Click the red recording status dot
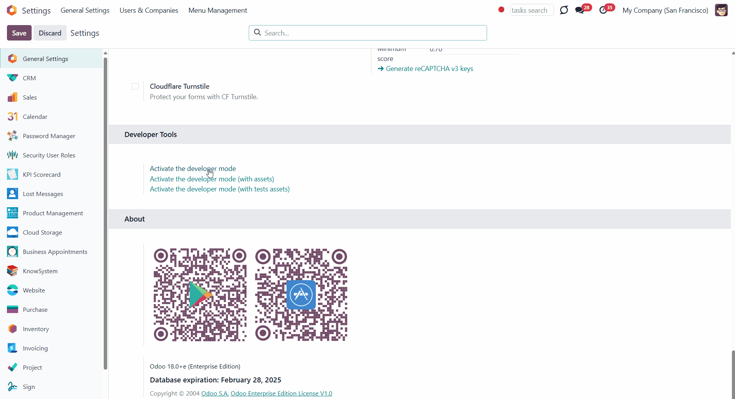This screenshot has width=735, height=399. coord(501,10)
